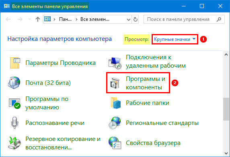Click the remote desktop connections monitor icon
The height and width of the screenshot is (157, 230).
[x=115, y=63]
